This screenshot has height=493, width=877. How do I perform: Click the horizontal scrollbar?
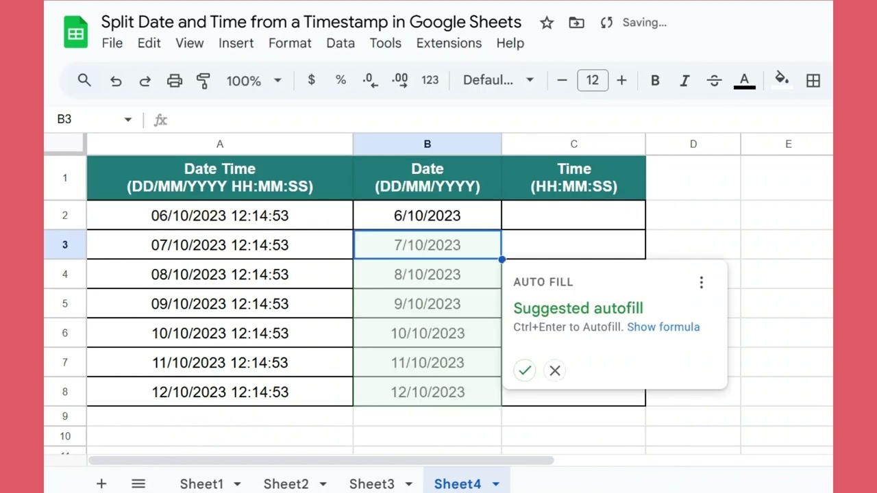[x=321, y=461]
